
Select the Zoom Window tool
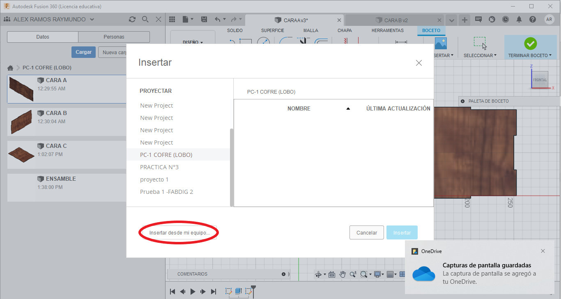point(363,274)
